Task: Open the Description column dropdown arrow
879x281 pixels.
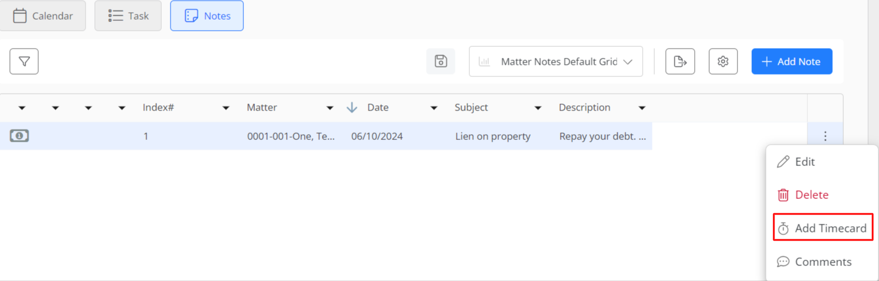Action: click(x=641, y=108)
